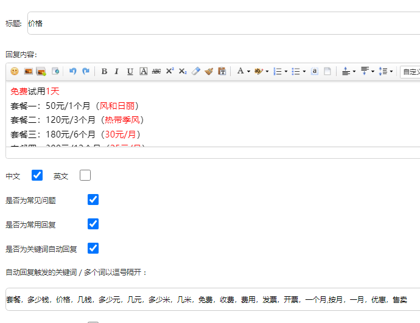Click the undo arrow icon
The height and width of the screenshot is (323, 420).
pos(73,72)
